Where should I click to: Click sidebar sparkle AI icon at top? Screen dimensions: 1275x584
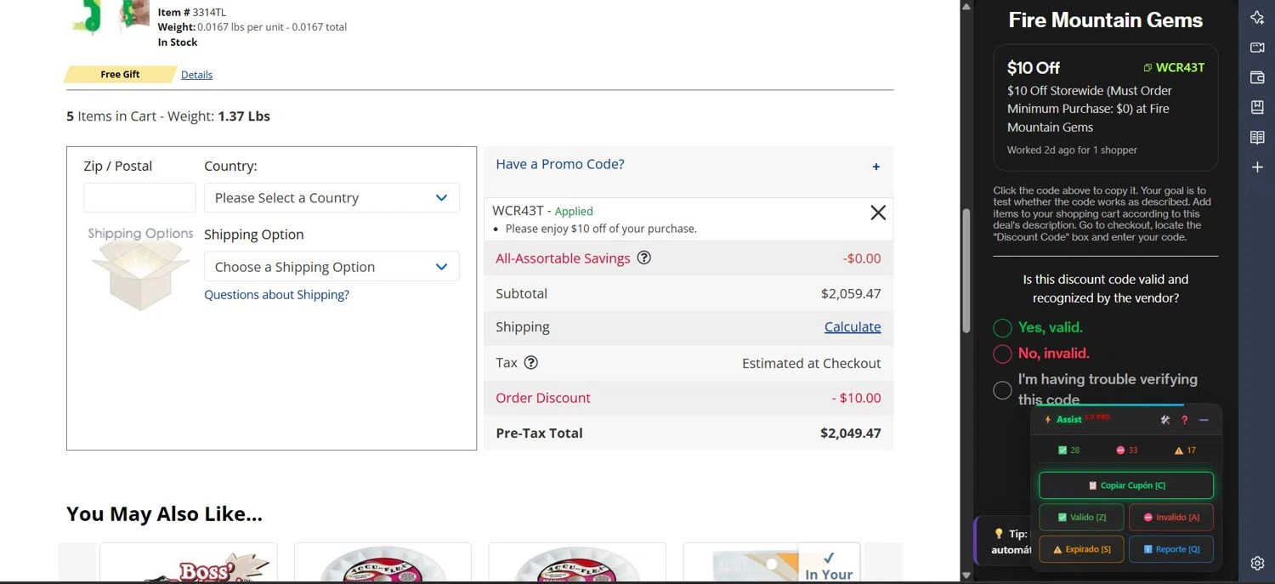pyautogui.click(x=1257, y=18)
